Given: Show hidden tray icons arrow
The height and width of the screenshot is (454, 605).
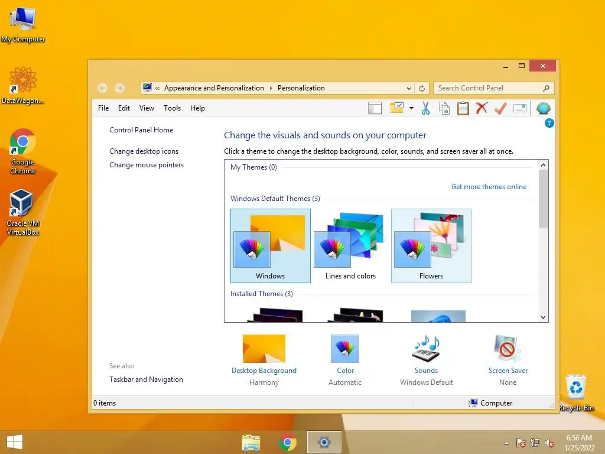Looking at the screenshot, I should (x=506, y=443).
